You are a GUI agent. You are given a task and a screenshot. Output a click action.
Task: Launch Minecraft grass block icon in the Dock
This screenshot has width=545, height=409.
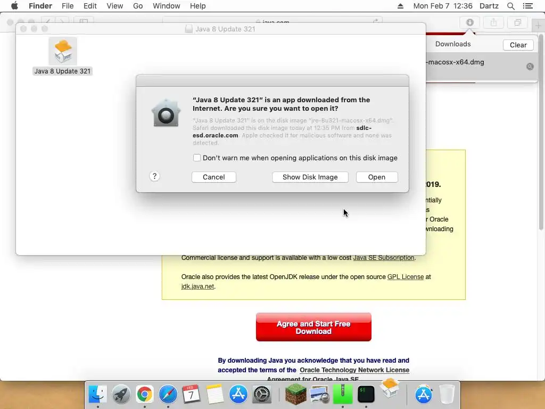(295, 394)
